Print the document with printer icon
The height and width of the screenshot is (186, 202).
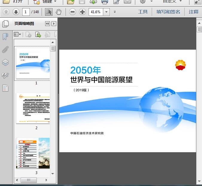pos(105,2)
